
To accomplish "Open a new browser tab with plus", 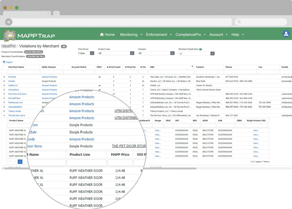I will click(56, 13).
